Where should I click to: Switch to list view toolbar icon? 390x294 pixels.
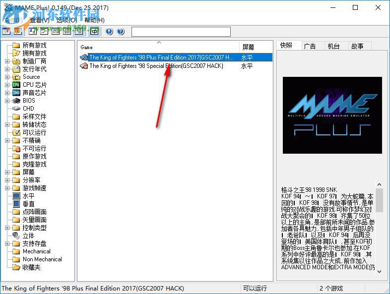pos(56,31)
